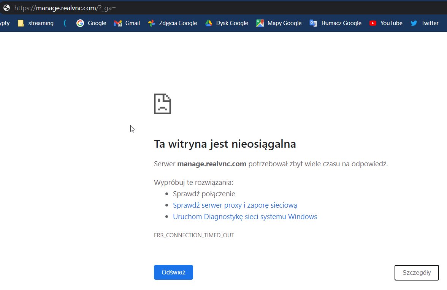The image size is (447, 290).
Task: Click the globe site-info icon in address bar
Action: point(6,8)
